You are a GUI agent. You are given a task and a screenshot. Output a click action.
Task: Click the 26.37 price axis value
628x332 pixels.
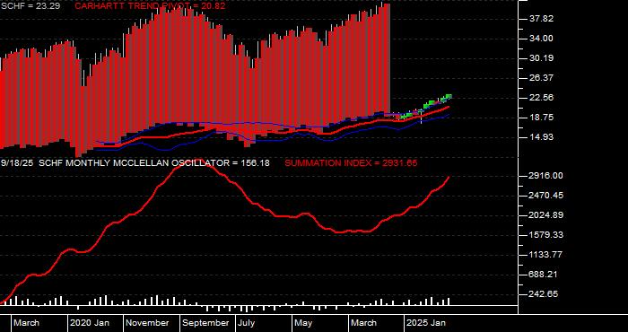[x=542, y=78]
